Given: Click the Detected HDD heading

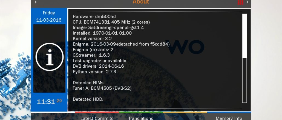Looking at the screenshot, I should coord(88,99).
